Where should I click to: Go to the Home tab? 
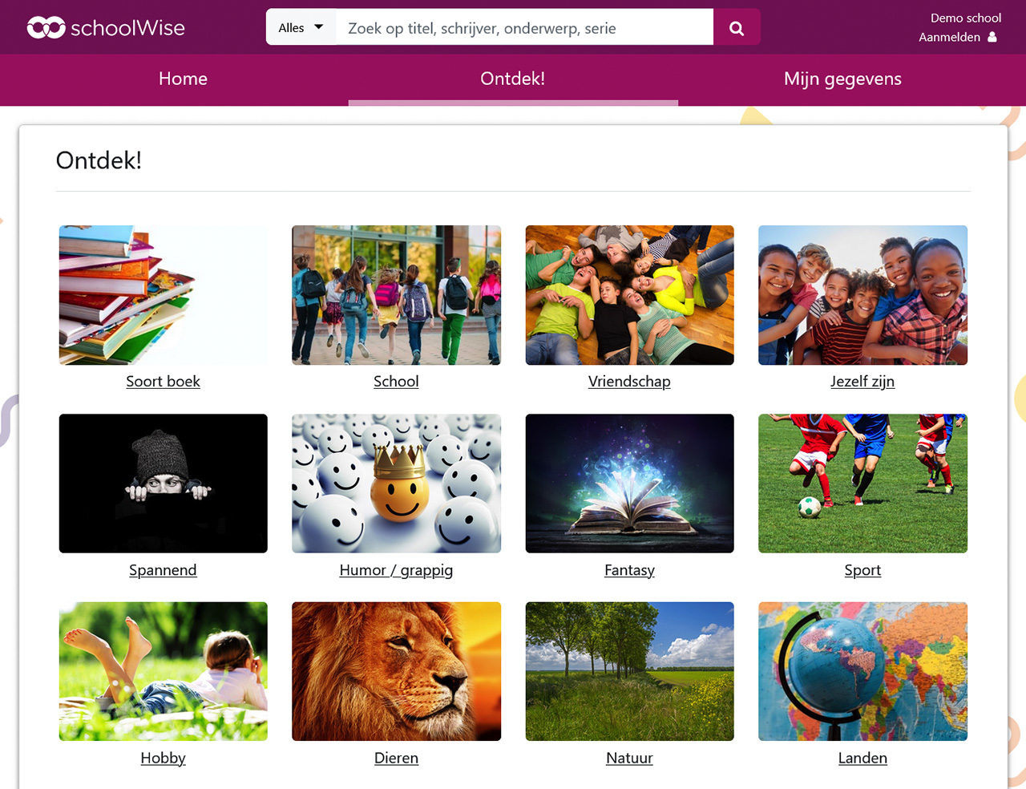pyautogui.click(x=183, y=79)
